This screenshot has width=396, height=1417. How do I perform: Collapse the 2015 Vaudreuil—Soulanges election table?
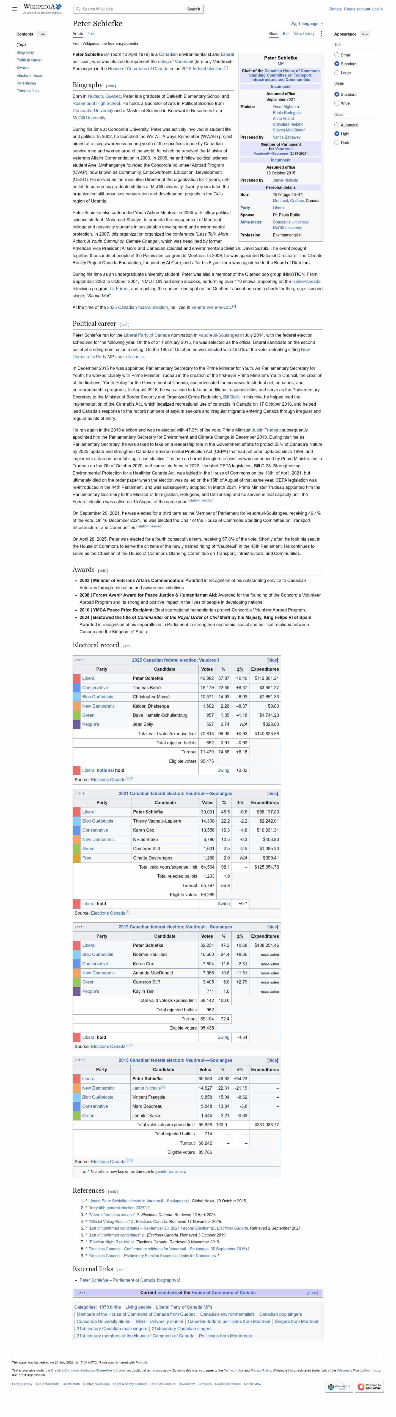point(273,1060)
